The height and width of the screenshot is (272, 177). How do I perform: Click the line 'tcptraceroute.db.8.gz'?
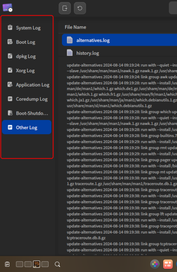pos(86,238)
